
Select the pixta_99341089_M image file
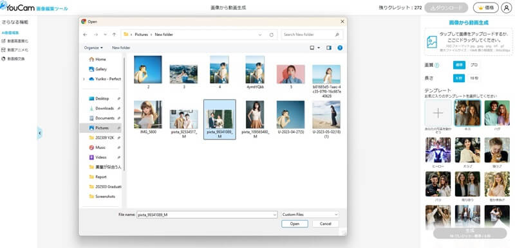click(x=220, y=120)
